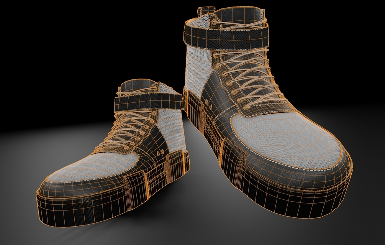Viewport: 385px width, 245px height.
Task: Select the heel pull tab on the right sneaker
Action: click(x=206, y=11)
